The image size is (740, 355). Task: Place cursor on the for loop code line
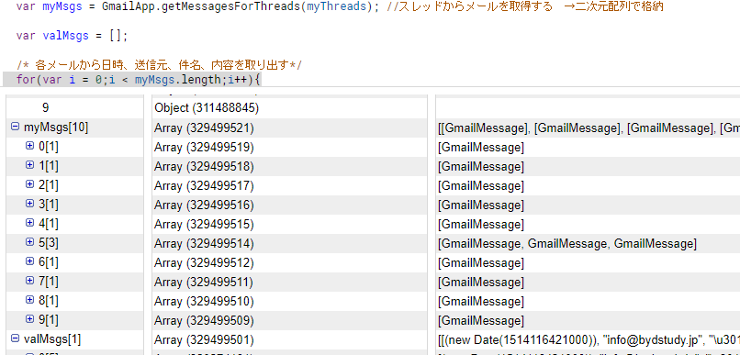click(138, 79)
